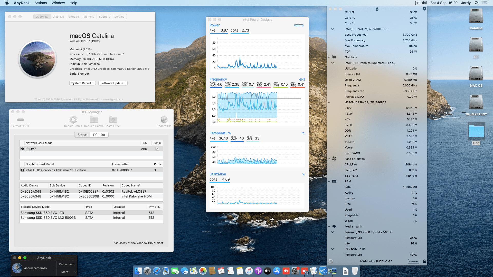Click the Framebuffer value 0x3E9B0007
The width and height of the screenshot is (493, 277).
(122, 170)
